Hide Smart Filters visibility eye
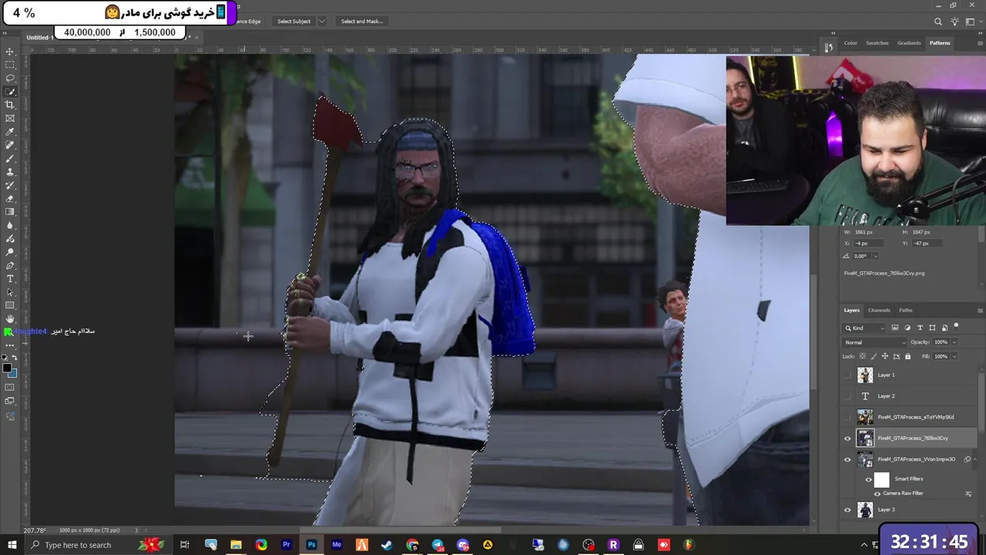Viewport: 986px width, 555px height. tap(868, 479)
